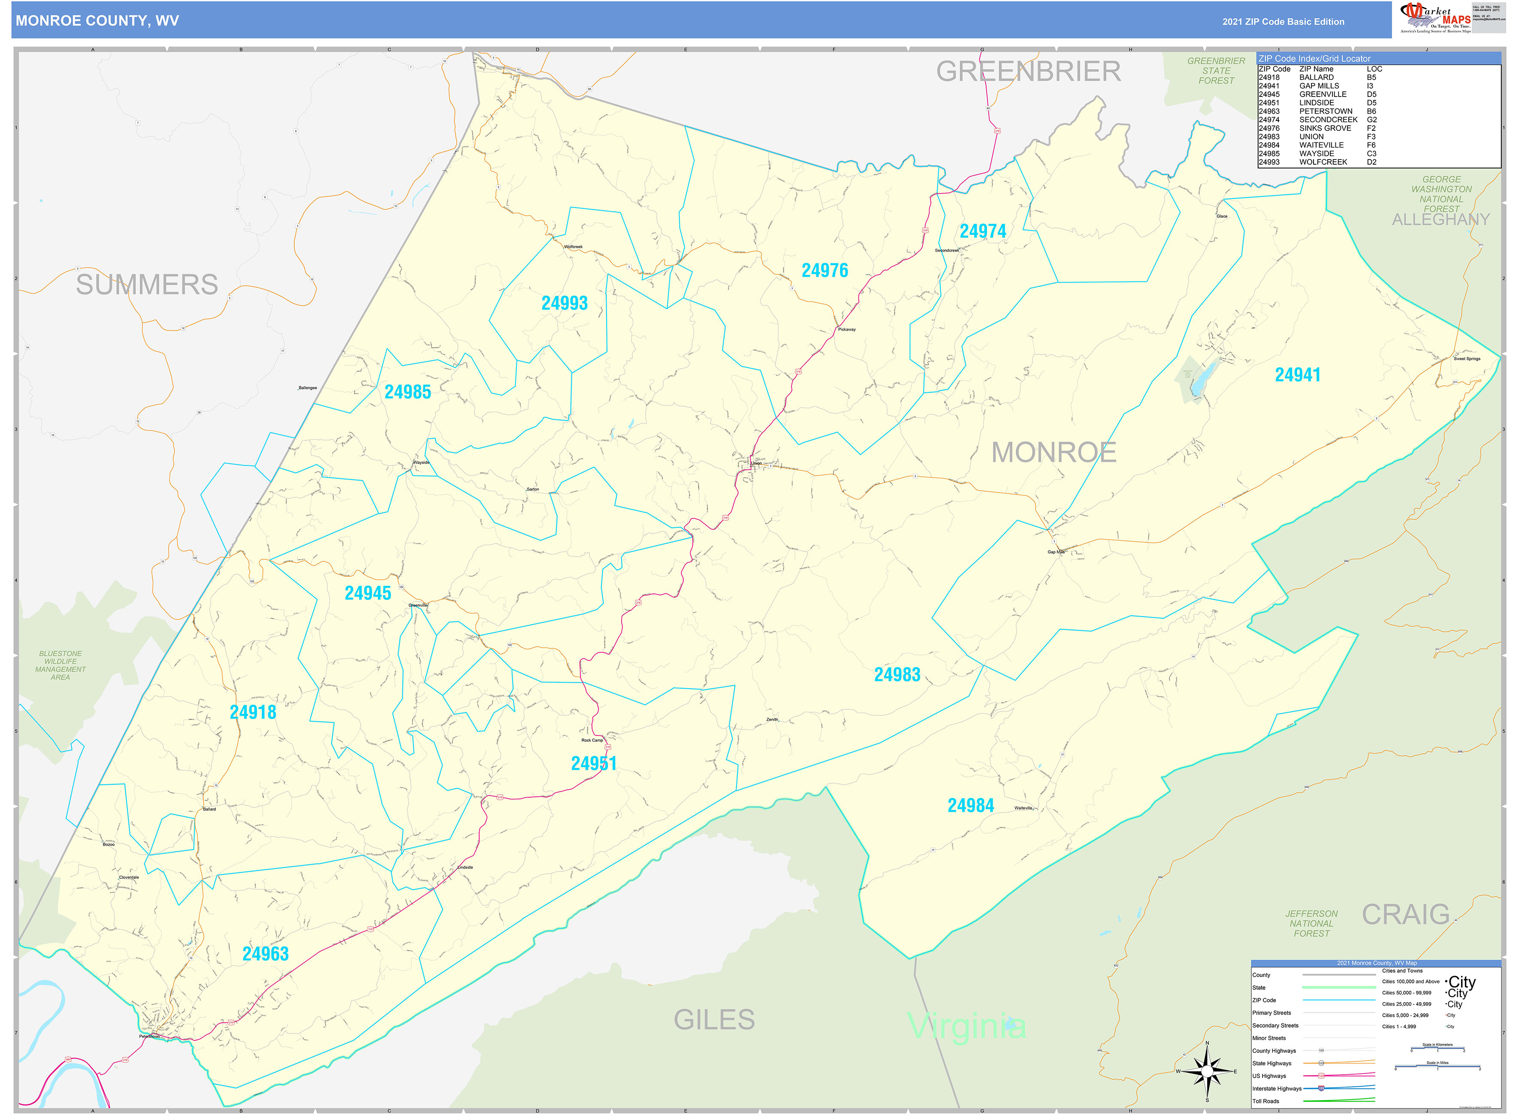
Task: Click the Gap Mills town label
Action: (1056, 552)
